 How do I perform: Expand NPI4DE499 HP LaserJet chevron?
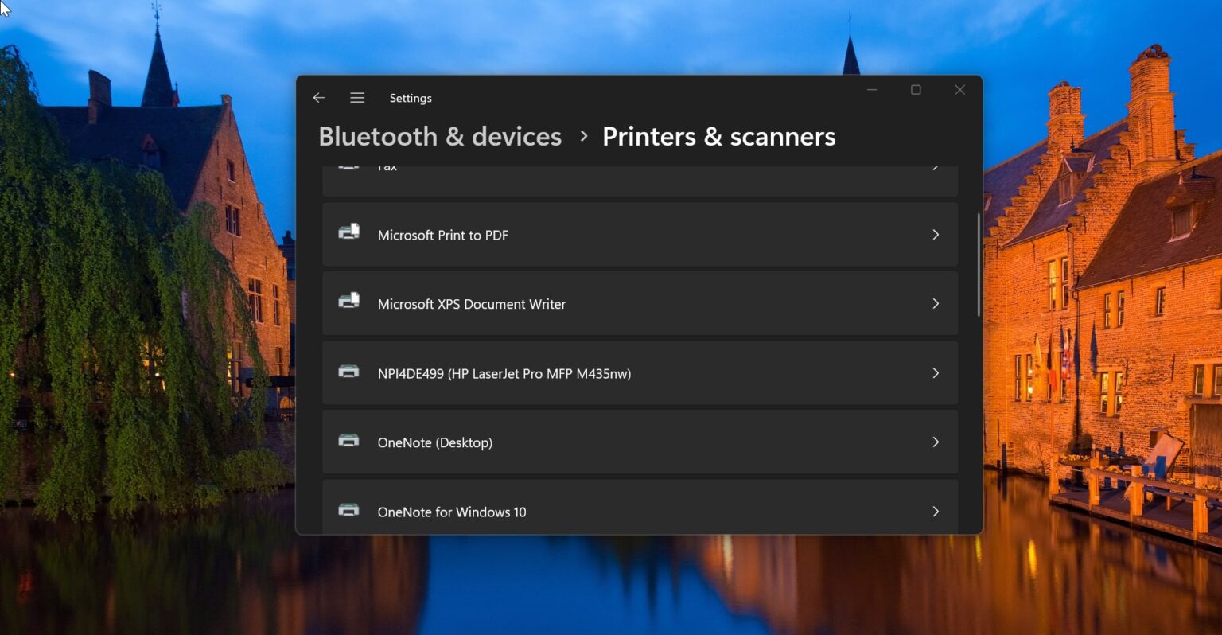[x=936, y=373]
